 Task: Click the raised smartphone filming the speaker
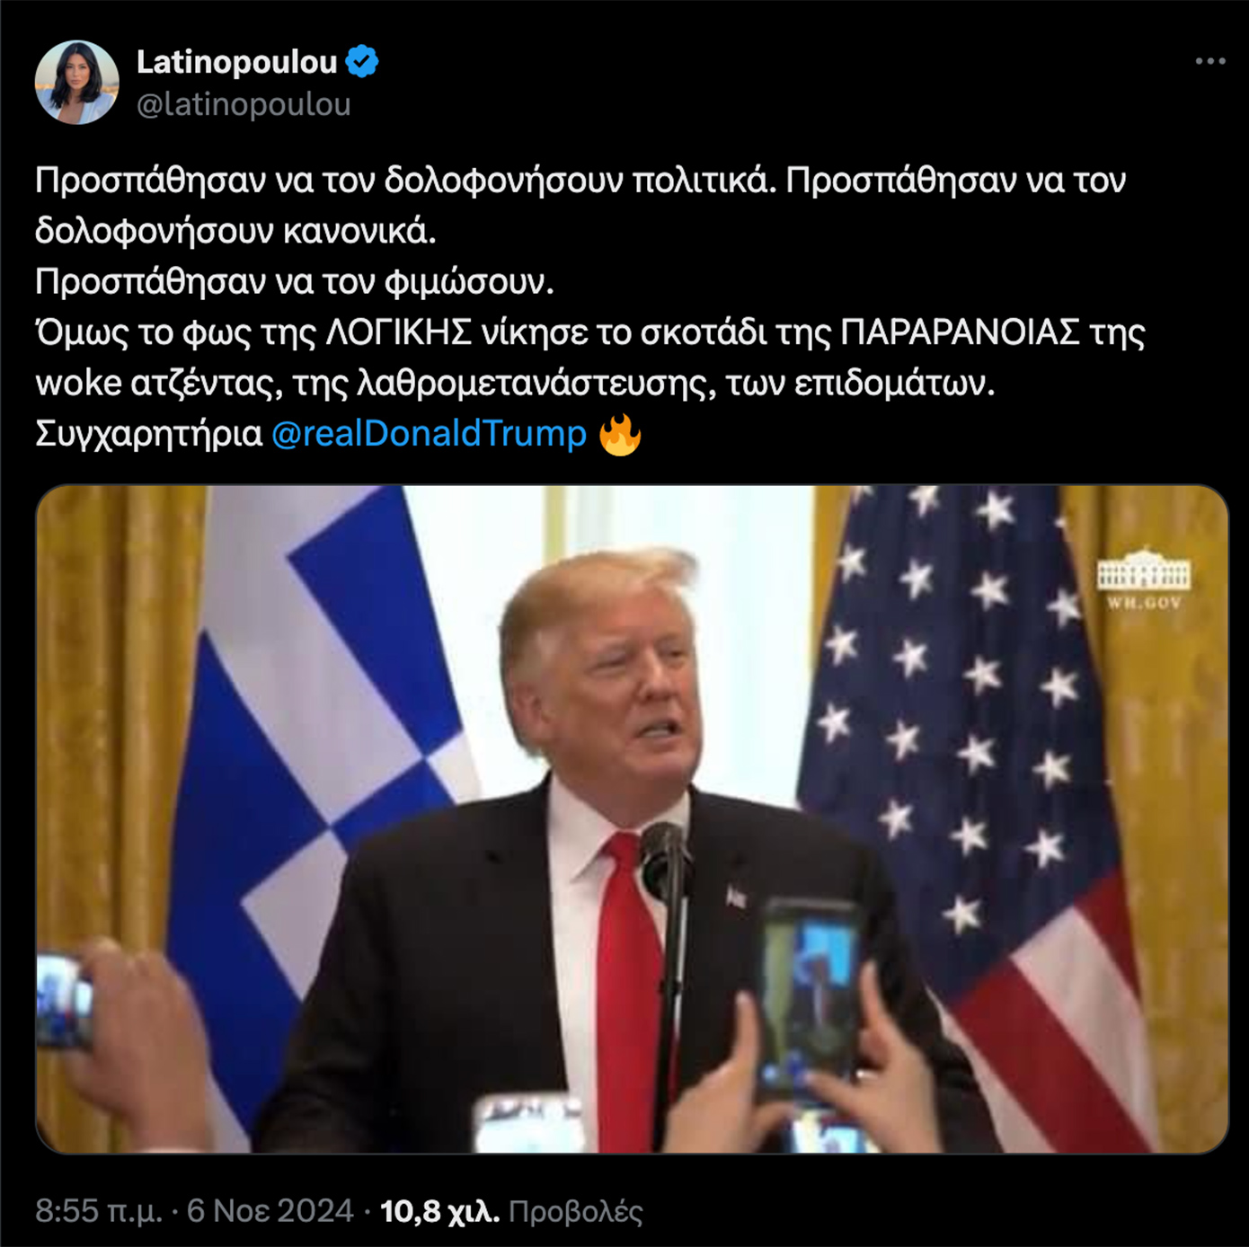coord(809,1002)
